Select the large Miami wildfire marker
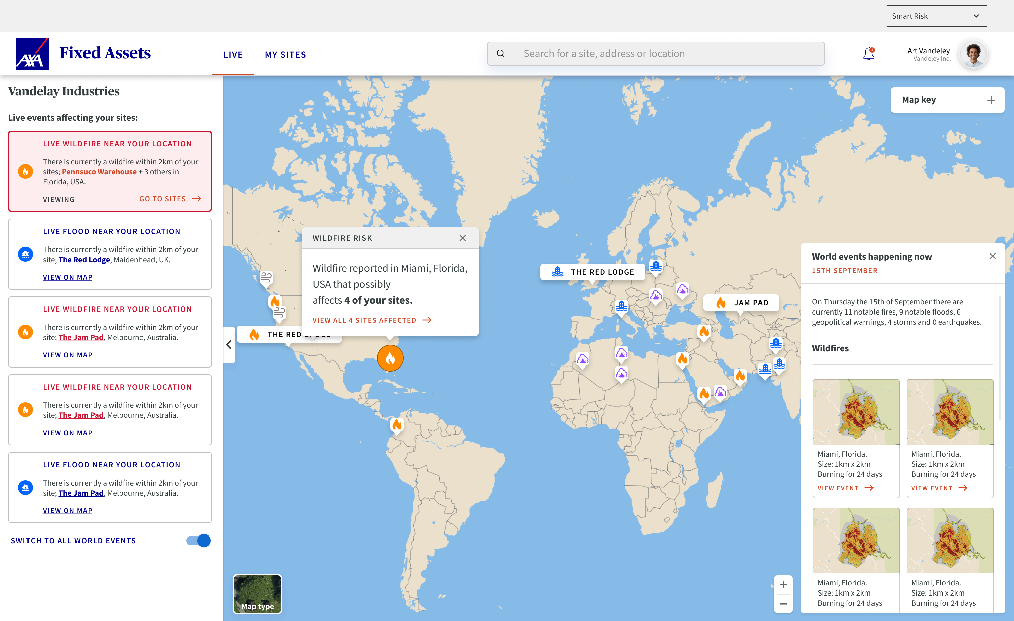 pos(390,358)
